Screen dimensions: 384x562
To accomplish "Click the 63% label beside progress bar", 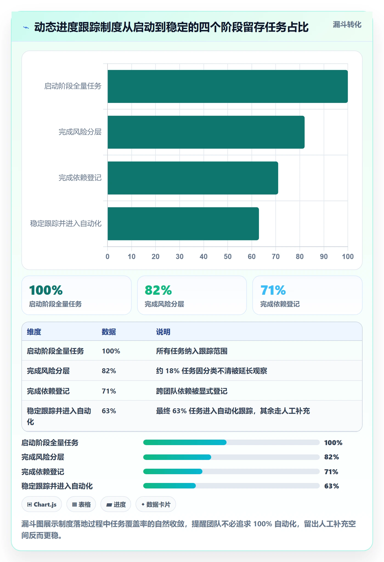I will tap(332, 486).
